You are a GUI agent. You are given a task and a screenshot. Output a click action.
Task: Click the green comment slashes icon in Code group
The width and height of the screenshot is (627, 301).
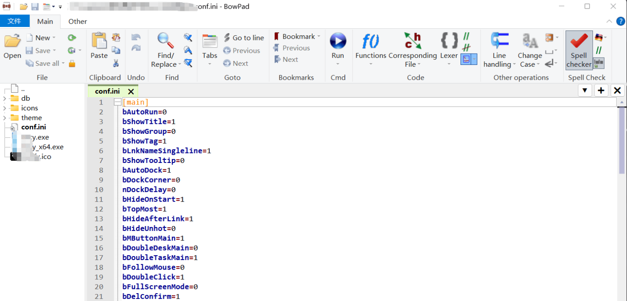tap(466, 37)
